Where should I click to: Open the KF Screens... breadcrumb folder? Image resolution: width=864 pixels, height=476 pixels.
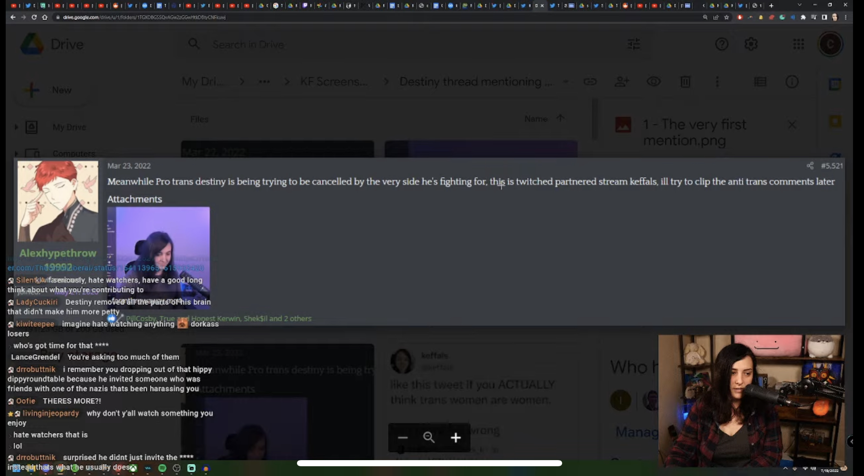coord(334,82)
